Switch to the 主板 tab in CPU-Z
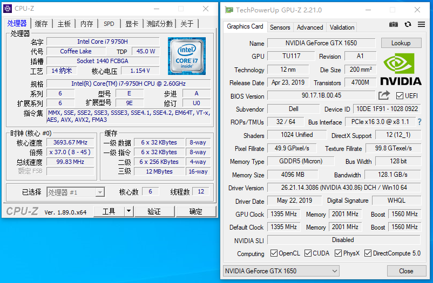Image resolution: width=433 pixels, height=283 pixels. 64,24
